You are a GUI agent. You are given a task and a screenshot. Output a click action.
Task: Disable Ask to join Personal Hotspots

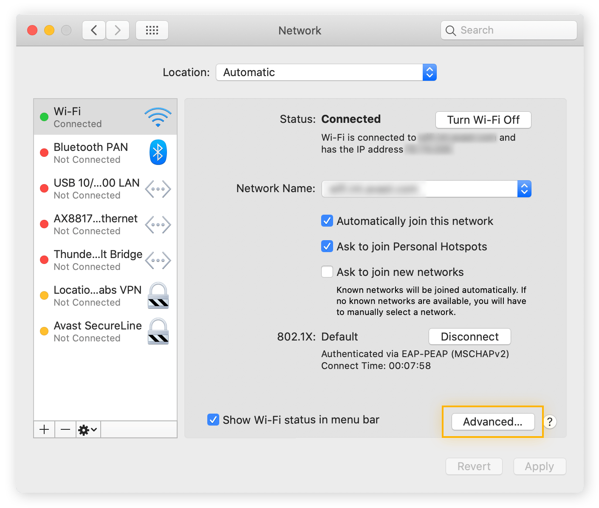327,246
